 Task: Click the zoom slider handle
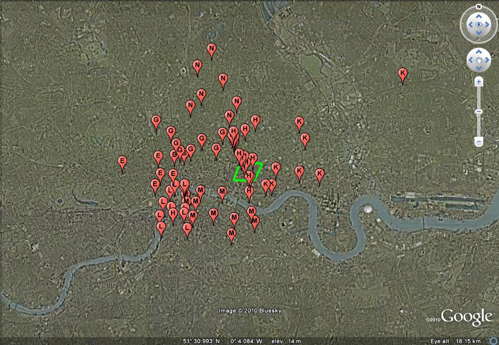[x=479, y=112]
